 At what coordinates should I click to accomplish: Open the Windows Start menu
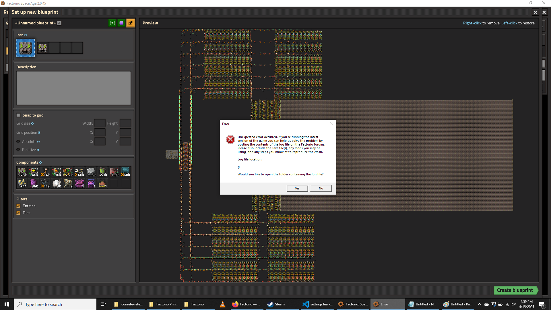click(7, 304)
